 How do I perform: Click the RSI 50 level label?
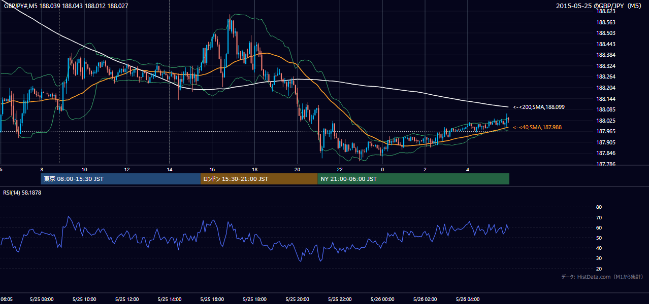599,238
